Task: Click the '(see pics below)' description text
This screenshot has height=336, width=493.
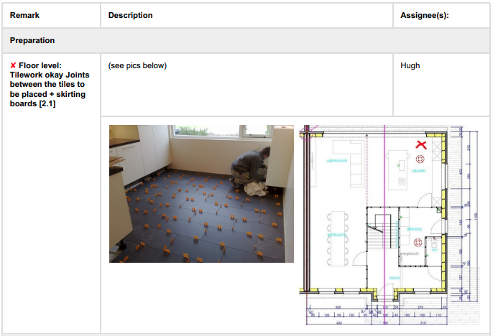Action: (137, 65)
